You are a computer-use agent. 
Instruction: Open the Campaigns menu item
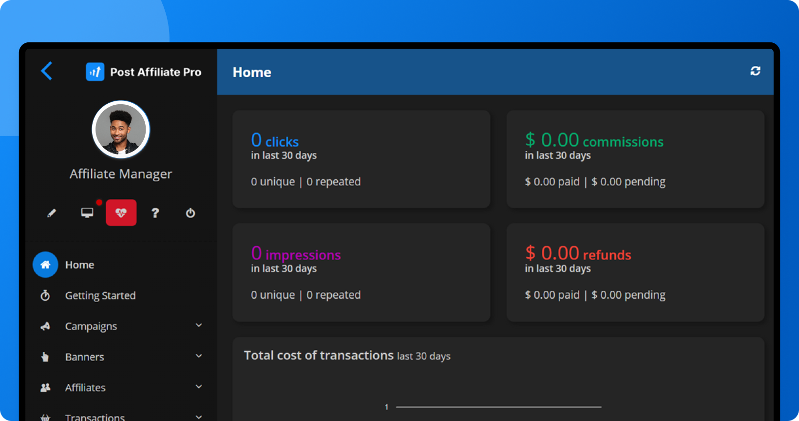[x=91, y=326]
